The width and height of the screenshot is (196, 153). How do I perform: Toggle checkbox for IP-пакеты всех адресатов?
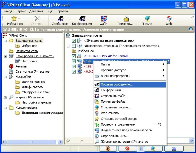pyautogui.click(x=74, y=41)
